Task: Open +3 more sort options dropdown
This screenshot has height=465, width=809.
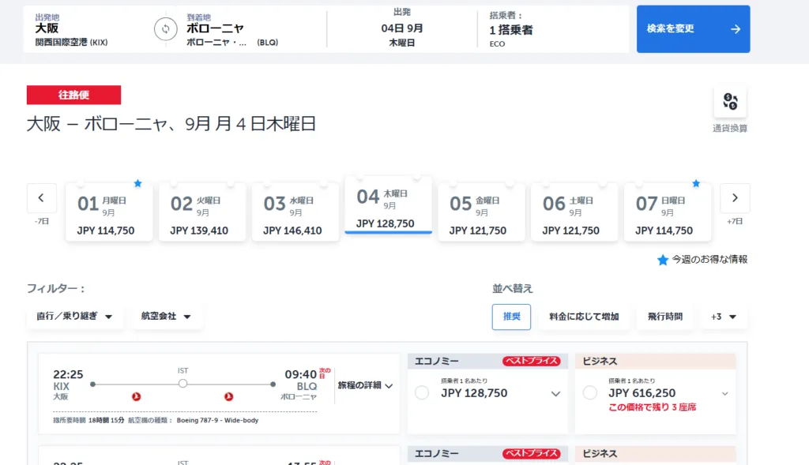Action: tap(723, 317)
